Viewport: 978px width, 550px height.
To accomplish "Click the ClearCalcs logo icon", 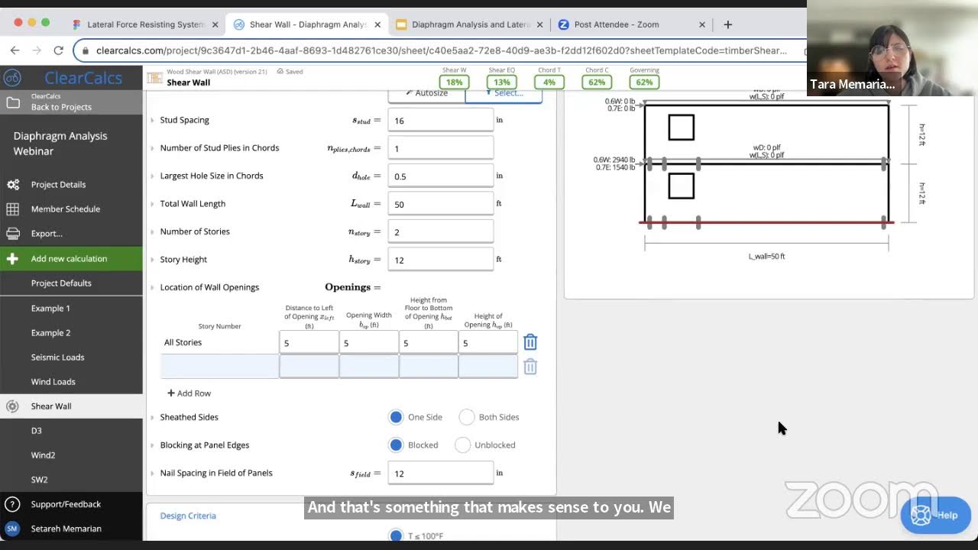I will [x=12, y=77].
